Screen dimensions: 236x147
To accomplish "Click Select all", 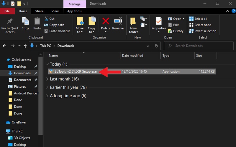I will pyautogui.click(x=198, y=19).
